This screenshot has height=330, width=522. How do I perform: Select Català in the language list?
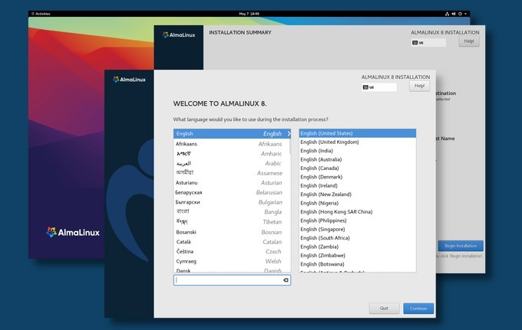(232, 242)
